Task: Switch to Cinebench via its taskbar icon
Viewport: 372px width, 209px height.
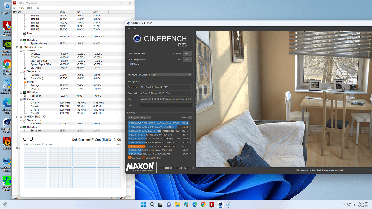Action: click(220, 204)
